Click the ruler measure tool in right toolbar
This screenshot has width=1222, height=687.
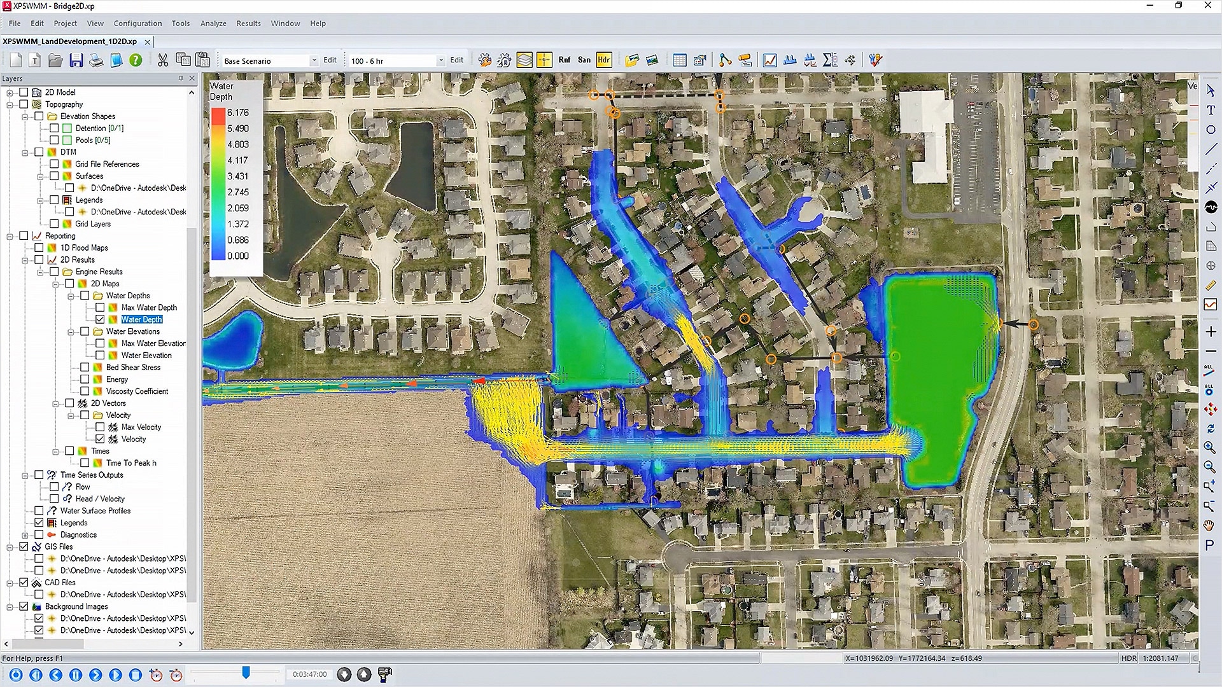[x=1210, y=286]
